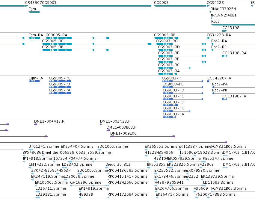Select the CG9003-PF protein label

[172, 78]
